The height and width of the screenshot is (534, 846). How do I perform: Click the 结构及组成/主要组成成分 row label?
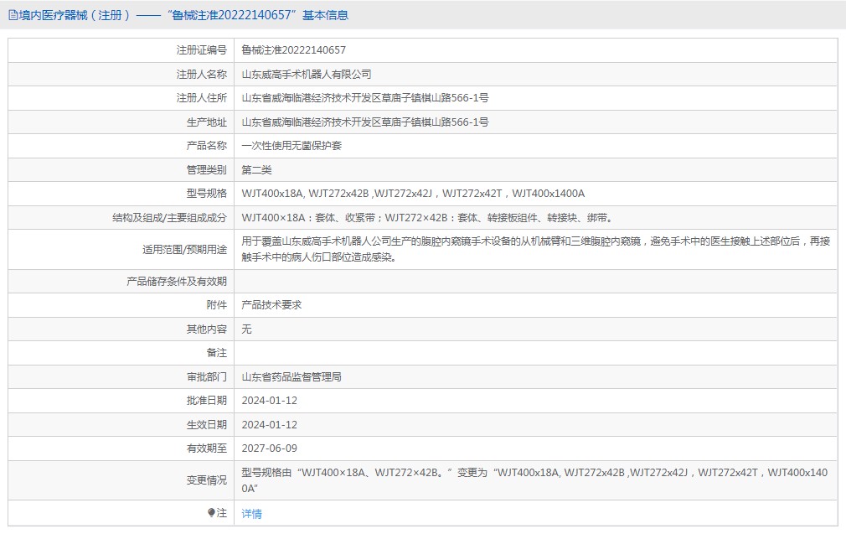click(169, 218)
